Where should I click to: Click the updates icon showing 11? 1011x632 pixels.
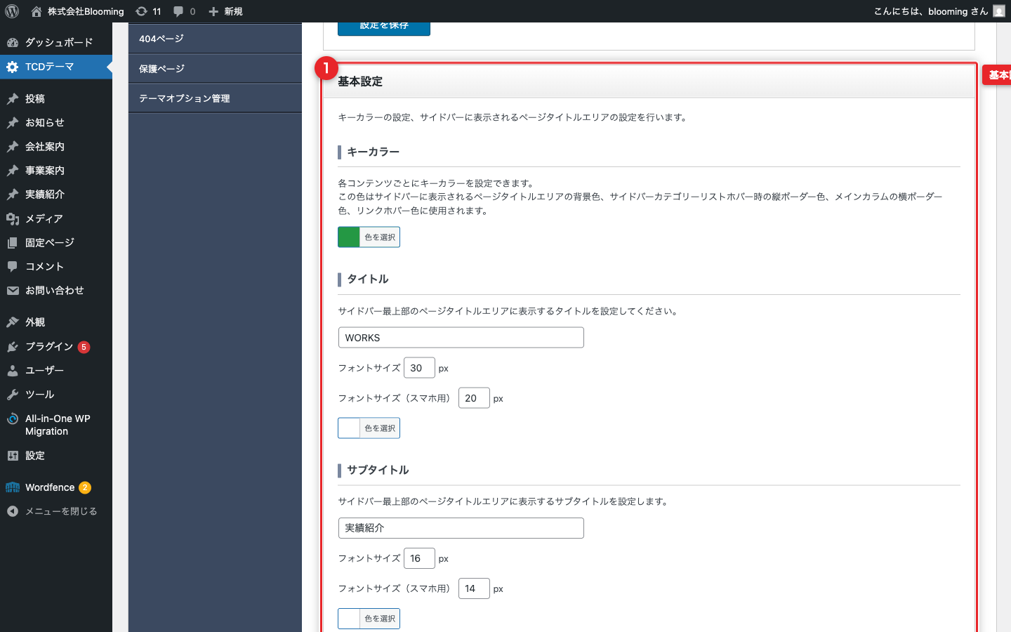click(x=141, y=11)
